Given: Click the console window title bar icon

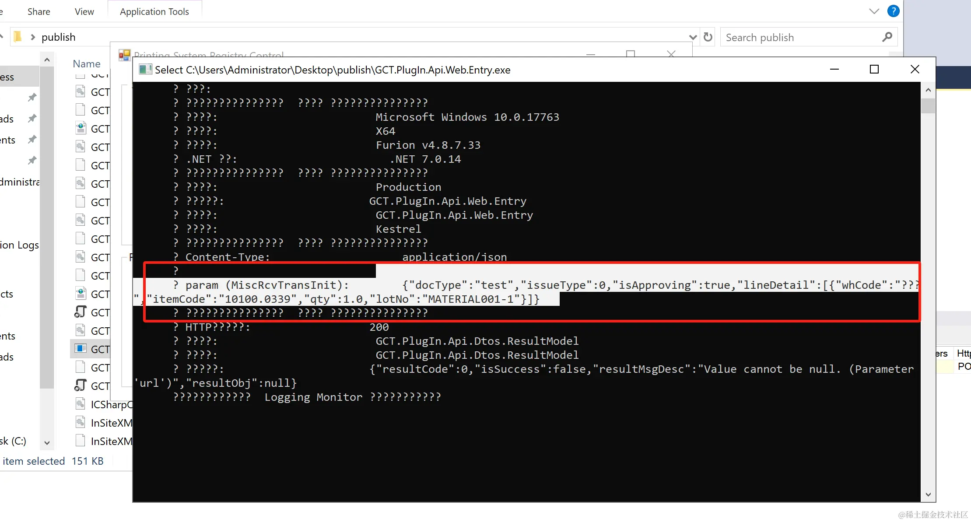Looking at the screenshot, I should (x=145, y=70).
